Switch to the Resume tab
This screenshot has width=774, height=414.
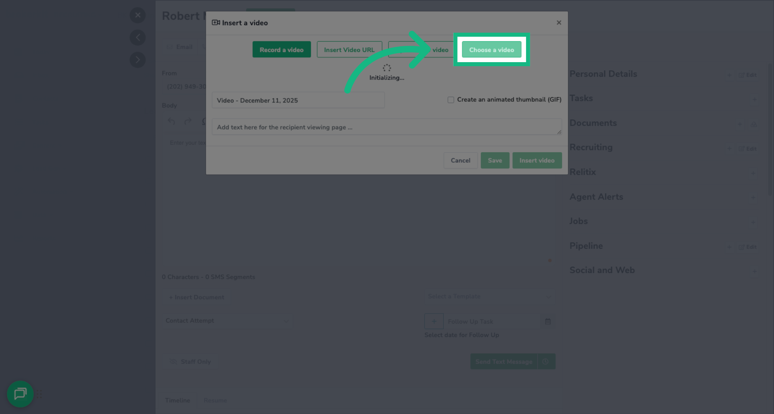(x=215, y=400)
